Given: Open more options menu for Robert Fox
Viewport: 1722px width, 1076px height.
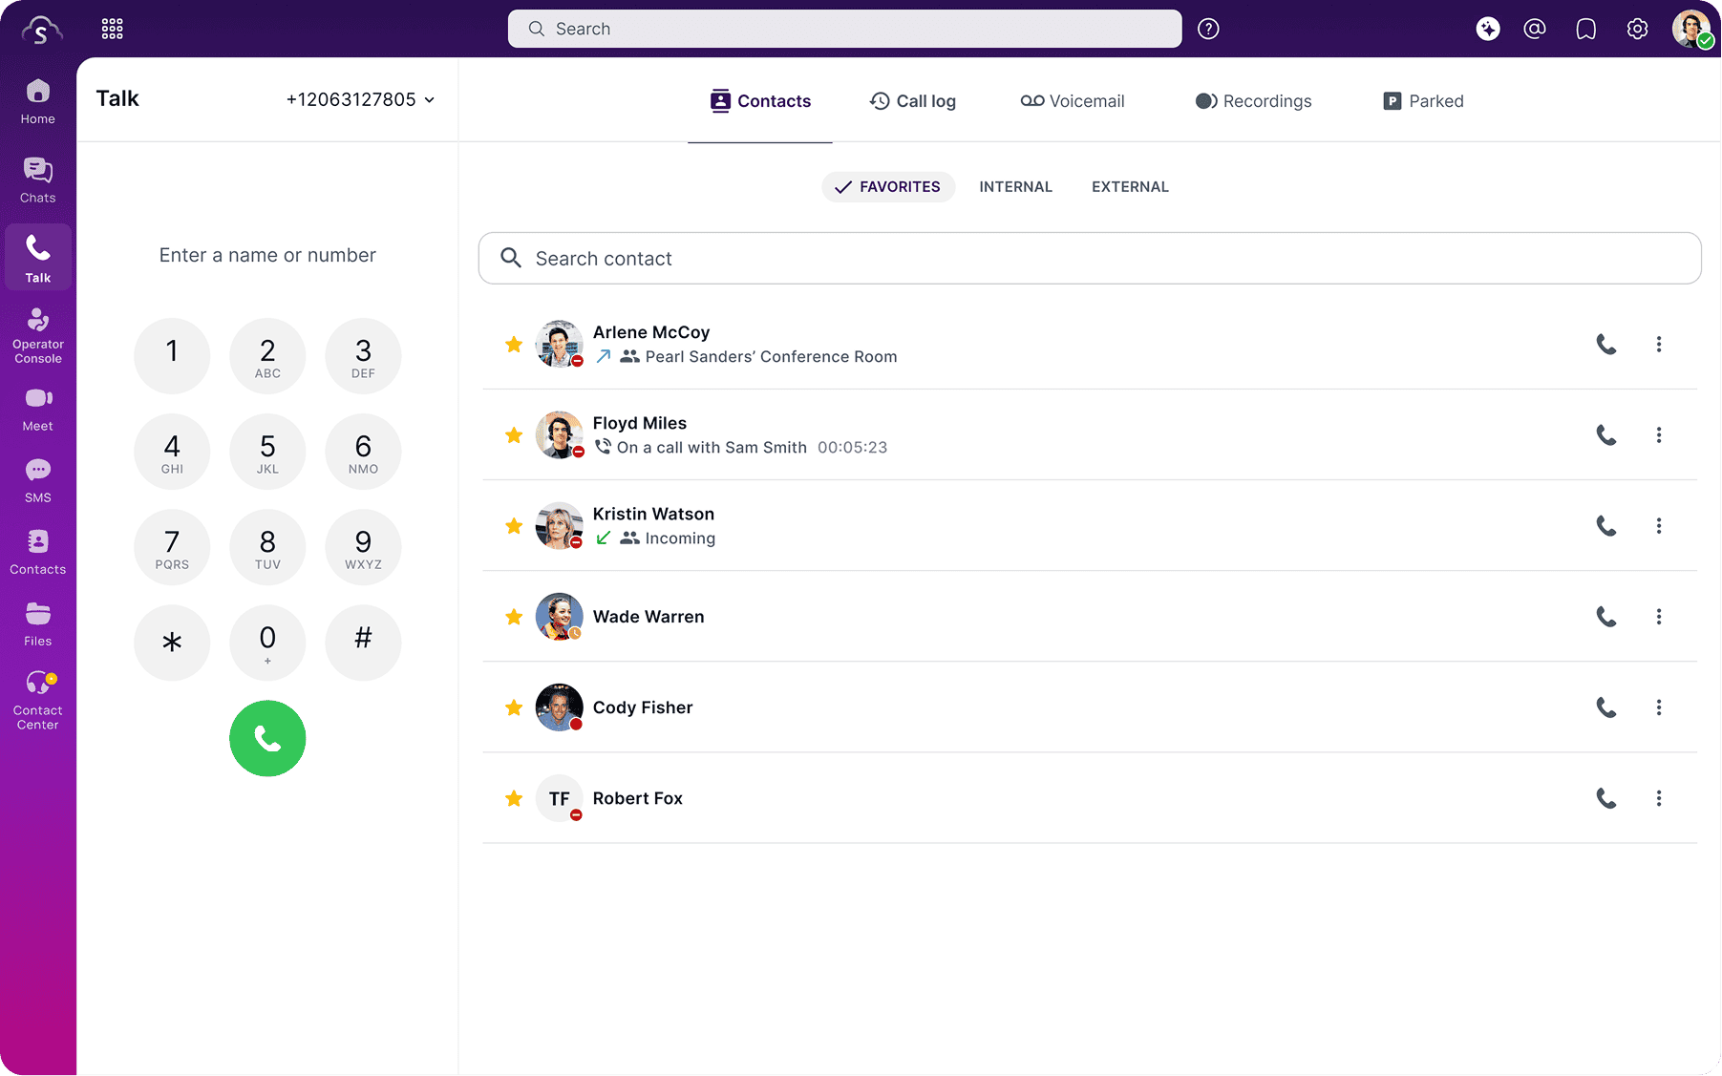Looking at the screenshot, I should pos(1659,798).
